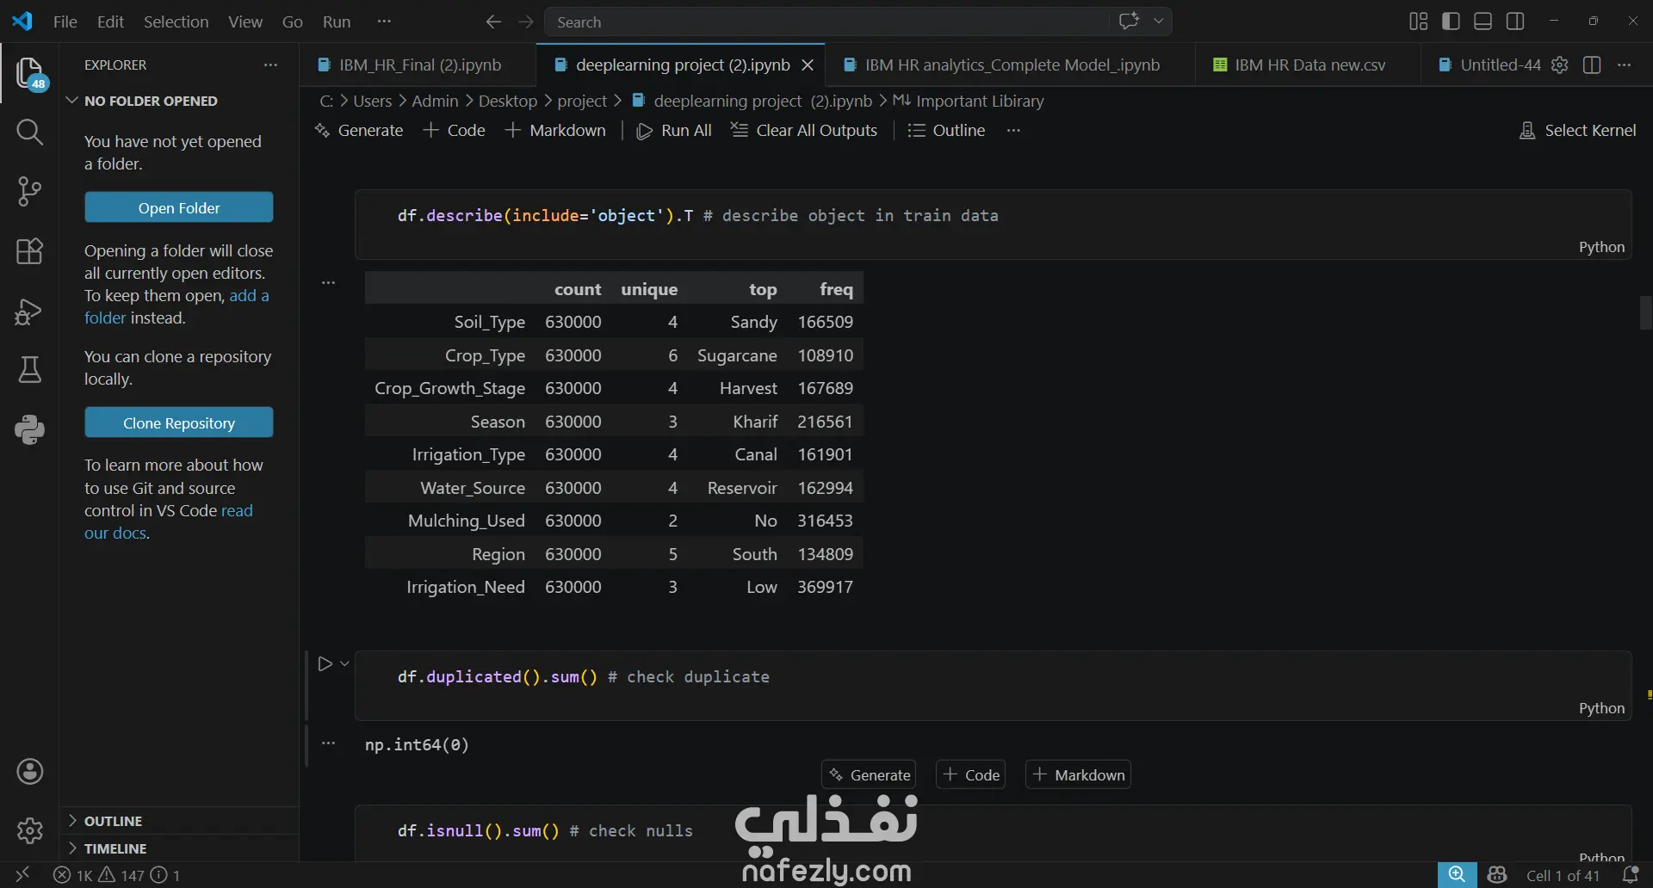Open more editor actions ellipsis

[x=1625, y=65]
